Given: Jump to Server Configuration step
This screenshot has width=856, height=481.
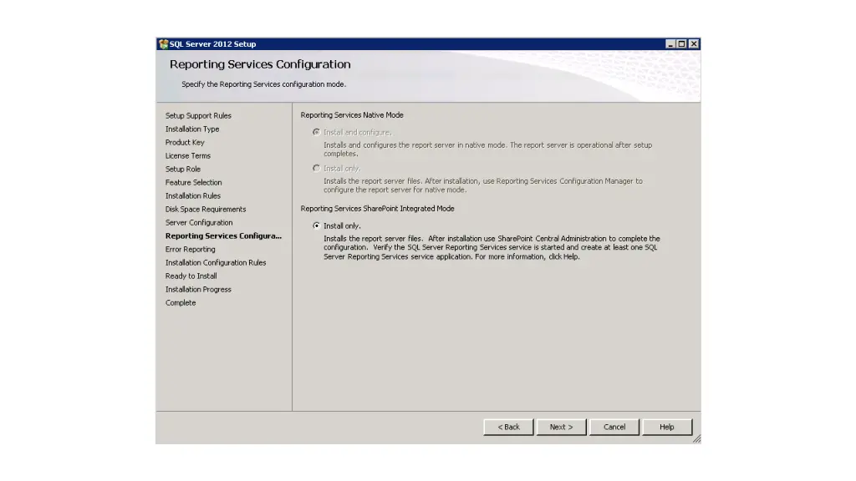Looking at the screenshot, I should [199, 223].
